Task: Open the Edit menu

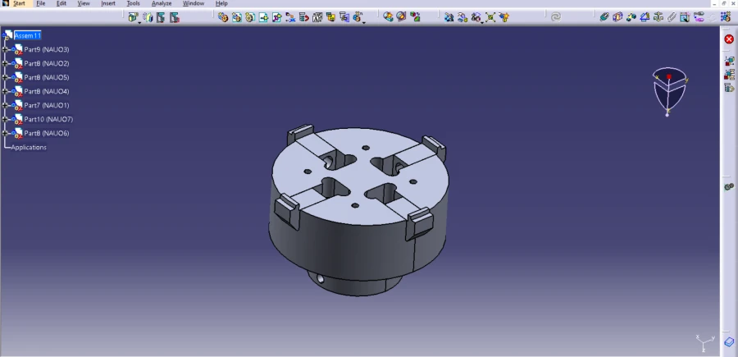Action: pyautogui.click(x=61, y=3)
